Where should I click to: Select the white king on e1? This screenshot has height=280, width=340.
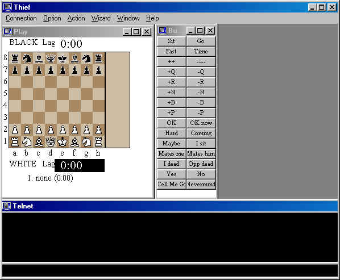63,142
